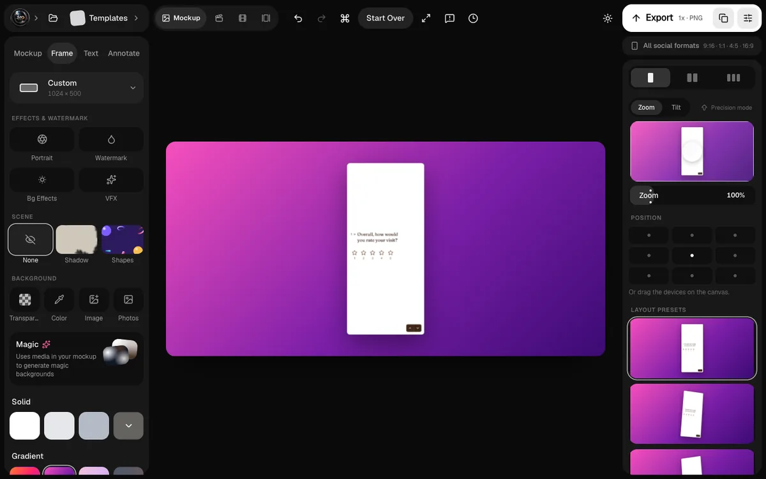
Task: Open the keyboard shortcuts command icon
Action: [345, 18]
